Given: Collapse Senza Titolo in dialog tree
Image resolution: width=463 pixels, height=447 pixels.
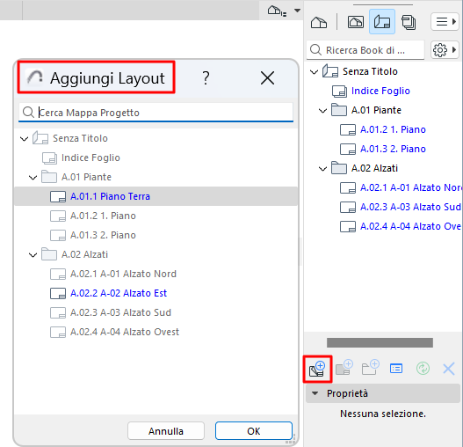Looking at the screenshot, I should (24, 138).
